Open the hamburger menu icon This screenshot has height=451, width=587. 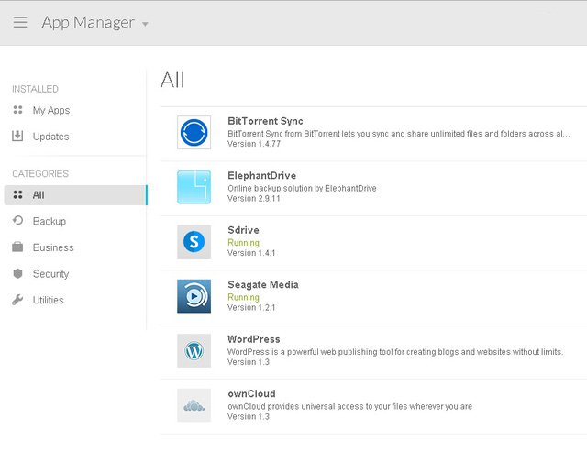pos(20,22)
